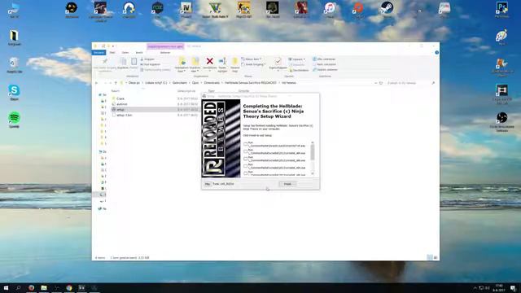
Task: Click the Eigenschappen checkmark icon
Action: [x=278, y=61]
